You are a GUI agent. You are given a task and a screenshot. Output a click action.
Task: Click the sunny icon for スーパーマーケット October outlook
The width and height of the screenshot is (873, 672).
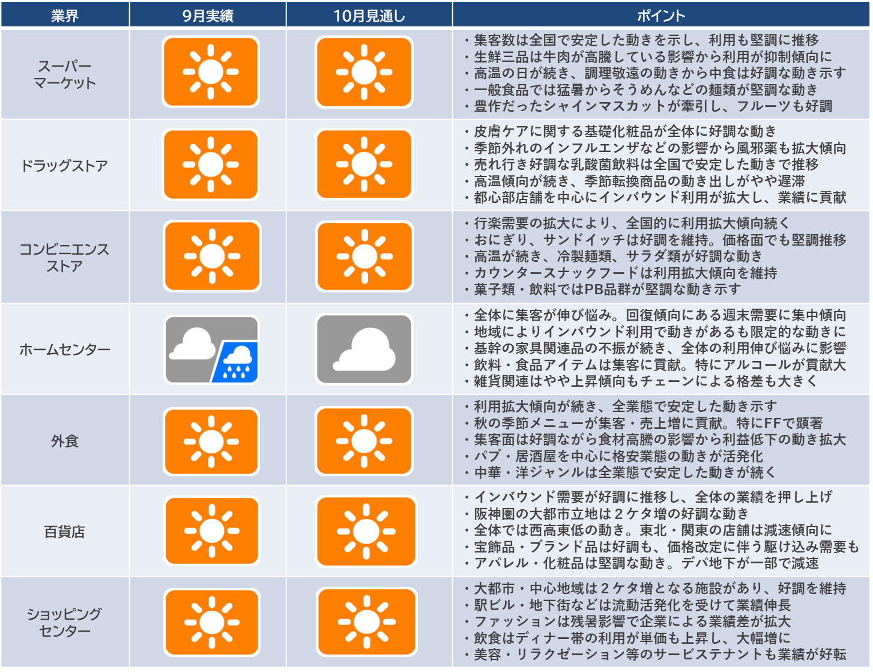point(364,73)
